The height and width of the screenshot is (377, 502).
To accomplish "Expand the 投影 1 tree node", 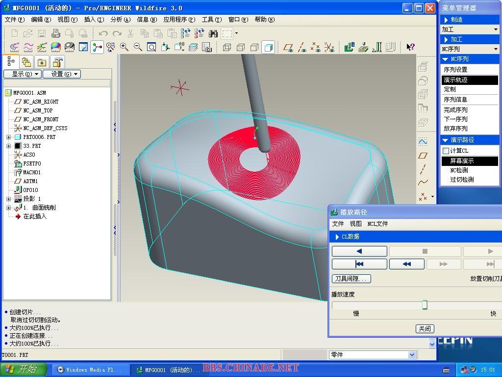I will tap(9, 199).
